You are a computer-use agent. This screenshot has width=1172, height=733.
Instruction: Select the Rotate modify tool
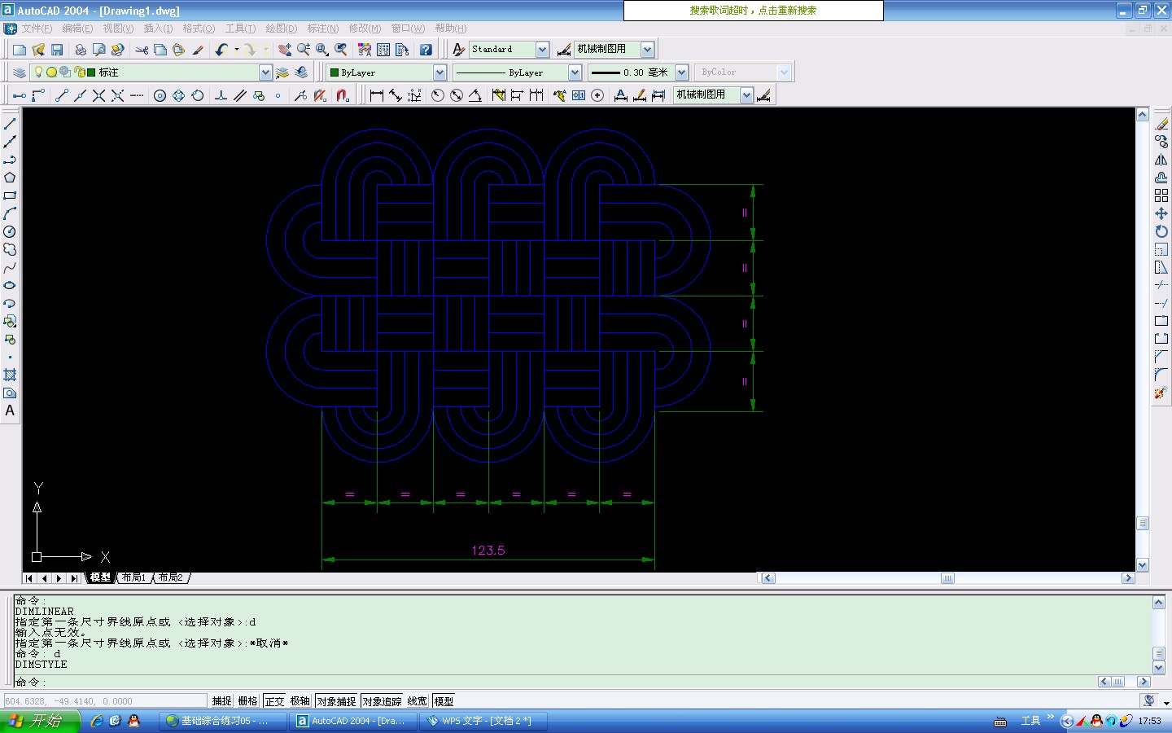click(x=1161, y=231)
